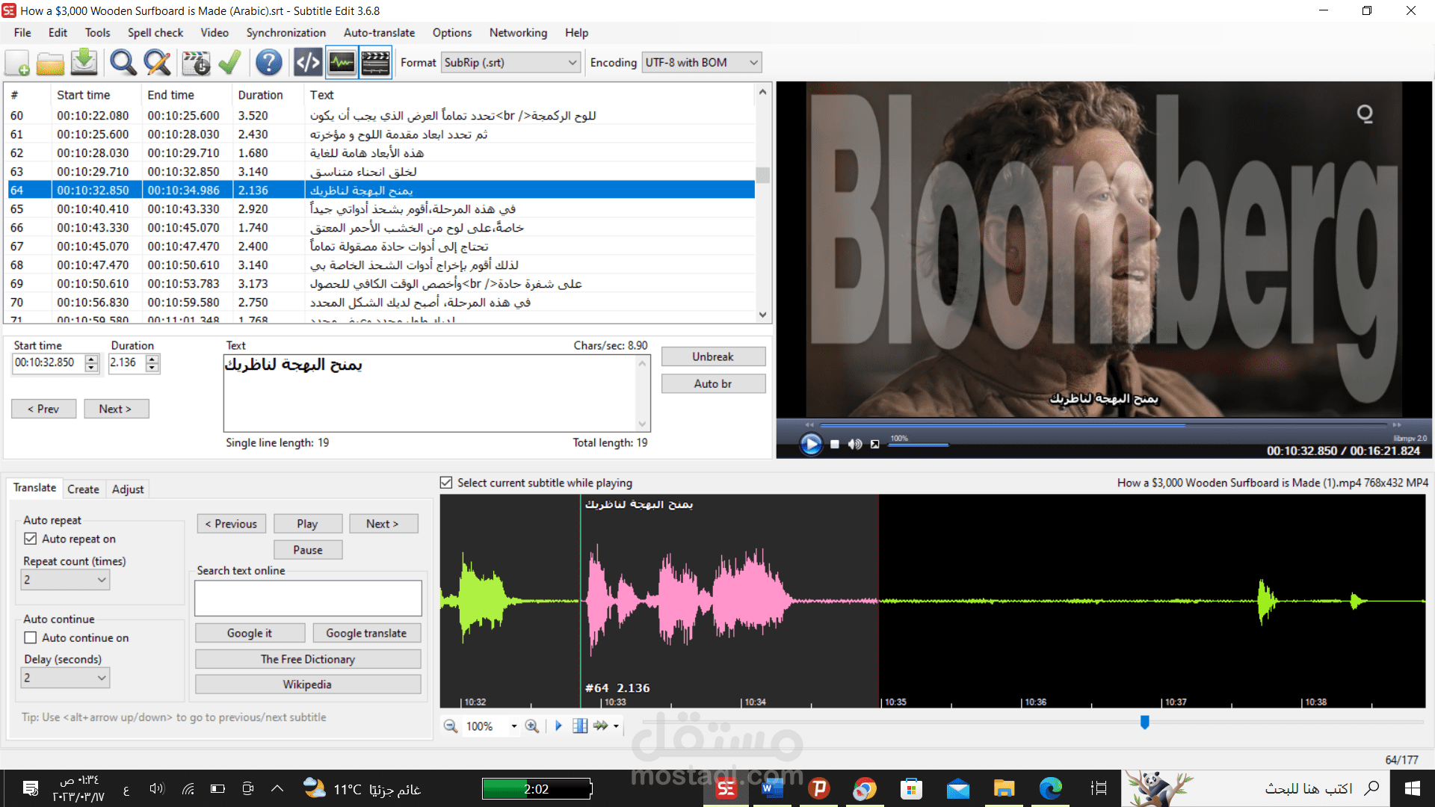Toggle Select current subtitle while playing
The image size is (1435, 807).
446,483
